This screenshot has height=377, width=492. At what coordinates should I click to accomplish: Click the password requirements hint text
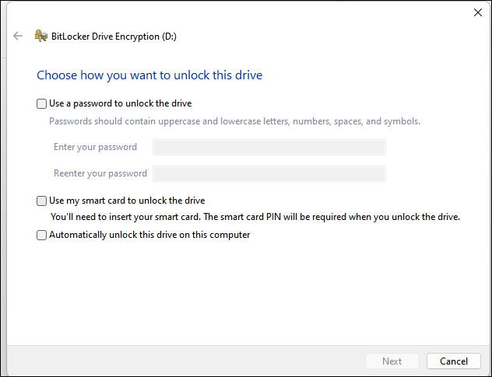[x=234, y=121]
